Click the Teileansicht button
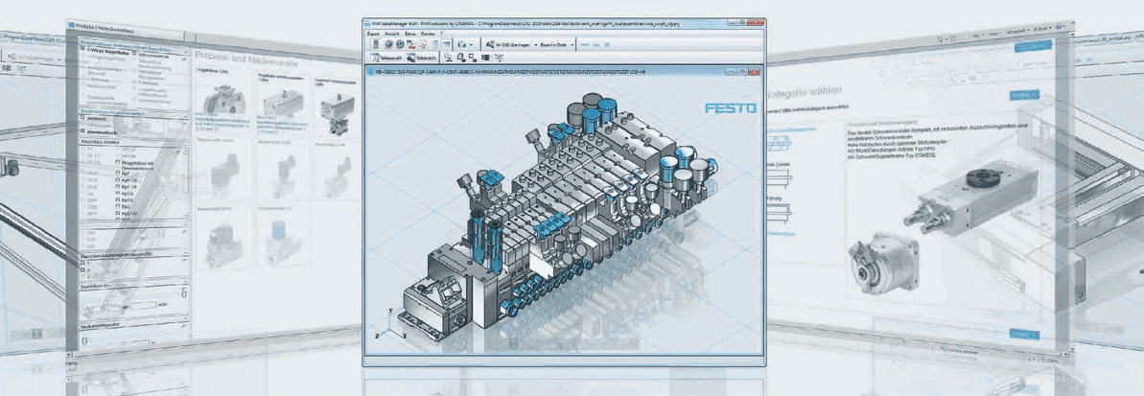This screenshot has height=396, width=1144. pyautogui.click(x=422, y=58)
